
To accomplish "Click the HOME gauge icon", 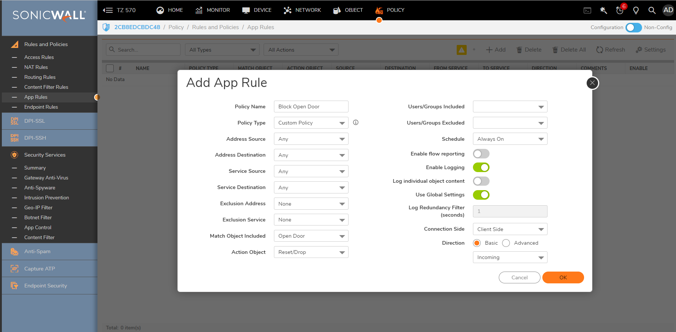I will tap(160, 10).
